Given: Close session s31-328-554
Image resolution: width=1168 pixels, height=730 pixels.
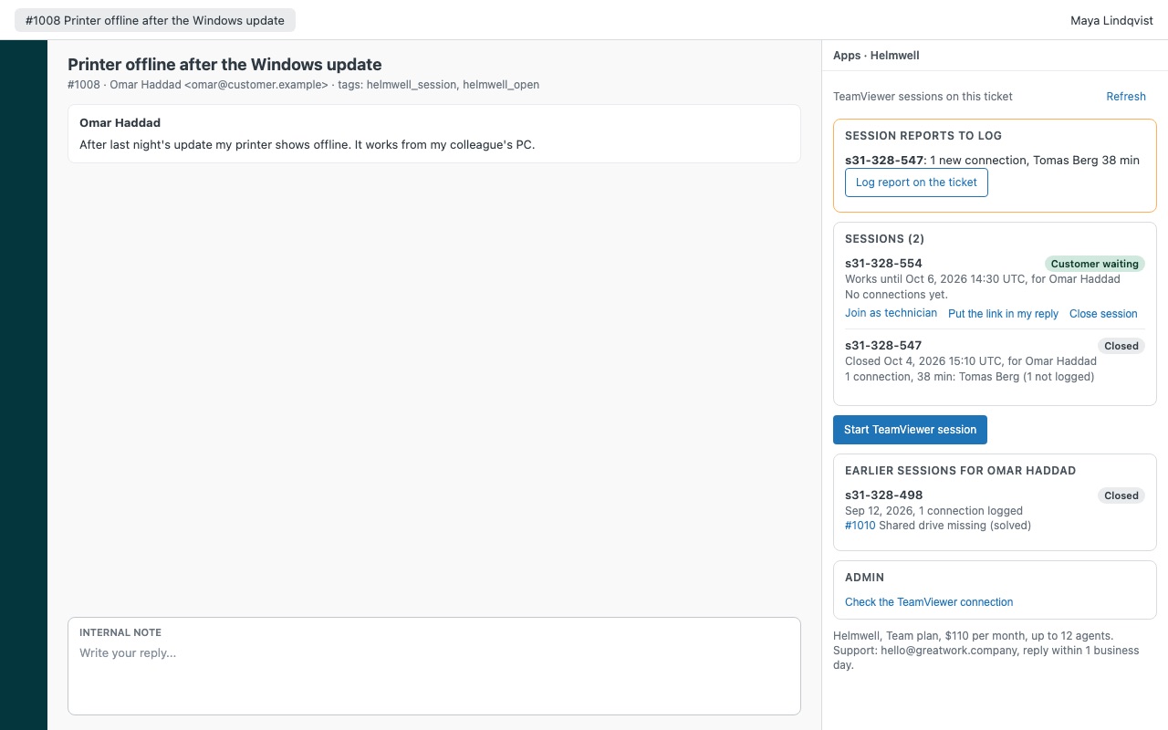Looking at the screenshot, I should (1103, 314).
